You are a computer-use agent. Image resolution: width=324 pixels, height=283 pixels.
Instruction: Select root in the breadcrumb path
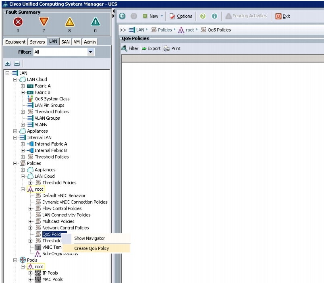(x=190, y=29)
